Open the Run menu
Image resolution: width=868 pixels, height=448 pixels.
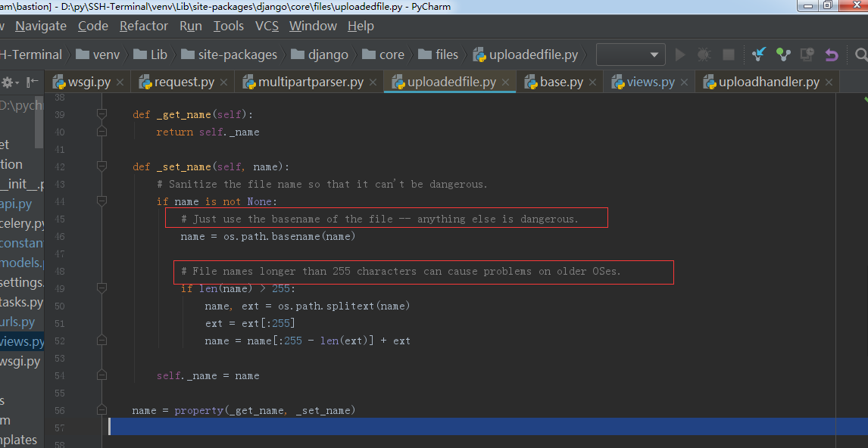(191, 26)
